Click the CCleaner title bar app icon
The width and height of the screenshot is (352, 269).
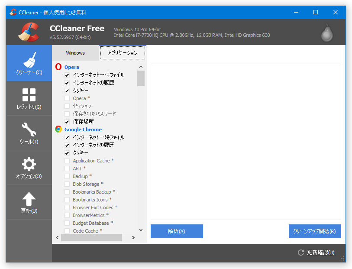pos(13,12)
